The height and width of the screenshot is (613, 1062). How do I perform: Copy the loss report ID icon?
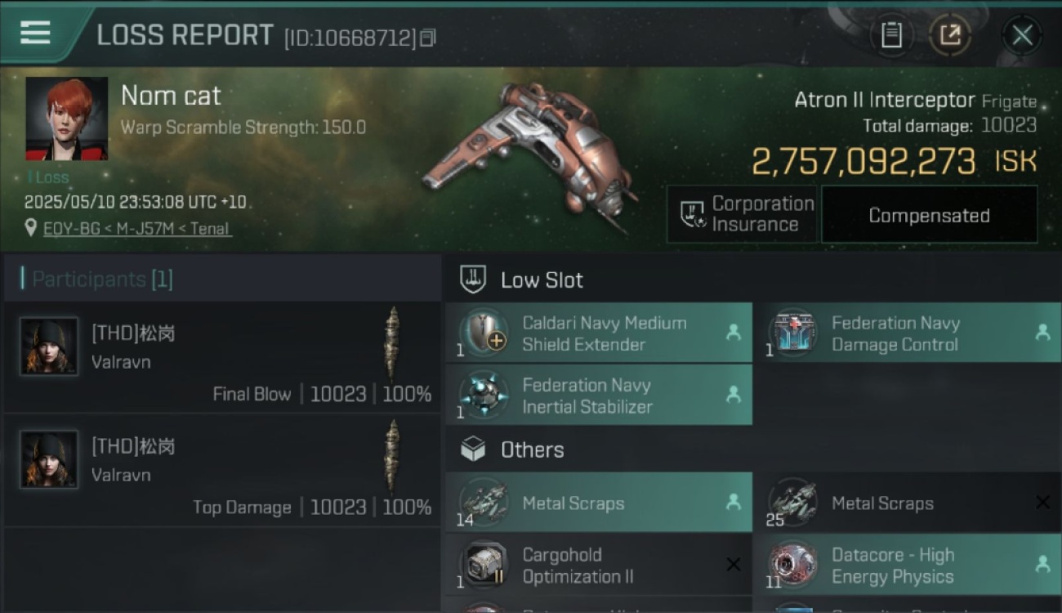point(427,38)
